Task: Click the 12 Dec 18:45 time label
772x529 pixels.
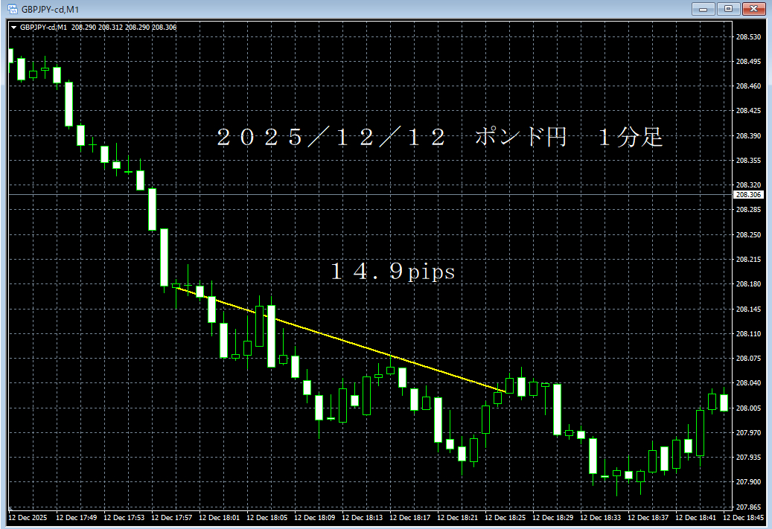Action: [743, 518]
